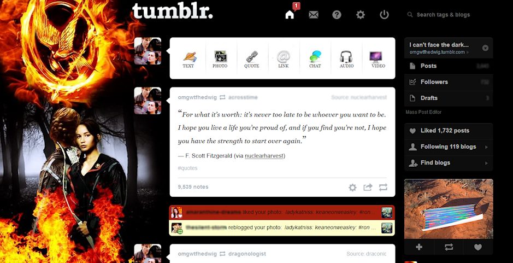The width and height of the screenshot is (513, 263).
Task: Reblog the radar post
Action: pos(449,247)
